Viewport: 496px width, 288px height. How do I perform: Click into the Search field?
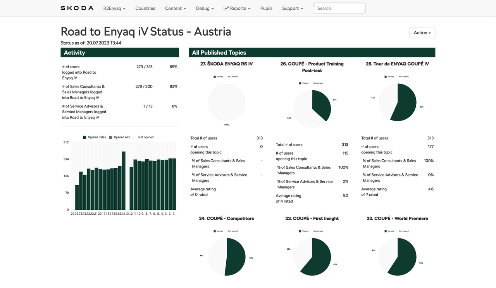[x=339, y=8]
